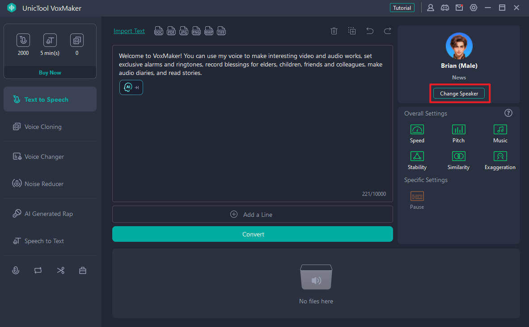Click the 'Brian (Male)' speaker name

(459, 66)
